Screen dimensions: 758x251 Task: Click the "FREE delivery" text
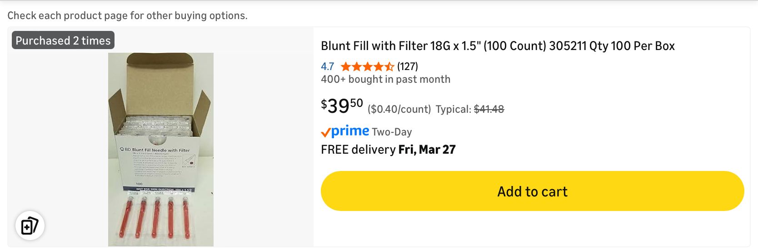point(358,150)
